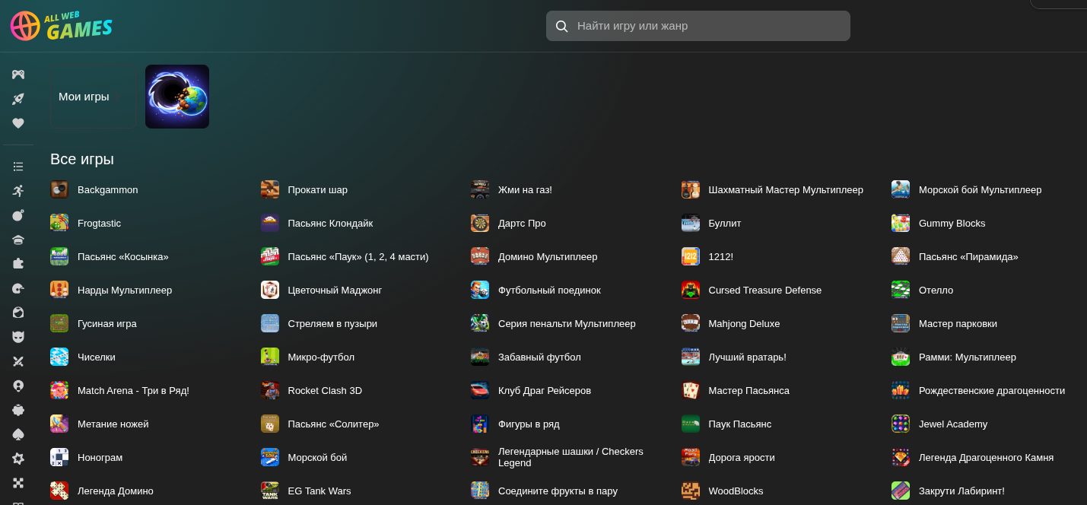Open the Jewel Academy game

(x=952, y=424)
